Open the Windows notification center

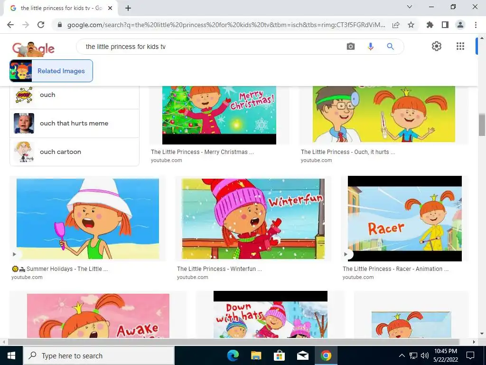[470, 355]
